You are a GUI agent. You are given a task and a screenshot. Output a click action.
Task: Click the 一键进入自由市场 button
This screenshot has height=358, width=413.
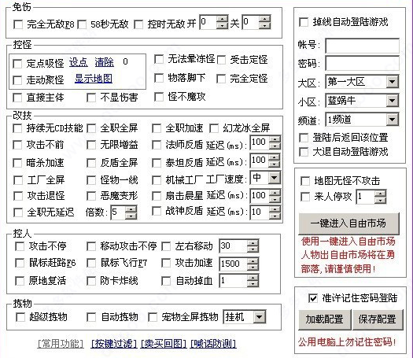coord(348,223)
